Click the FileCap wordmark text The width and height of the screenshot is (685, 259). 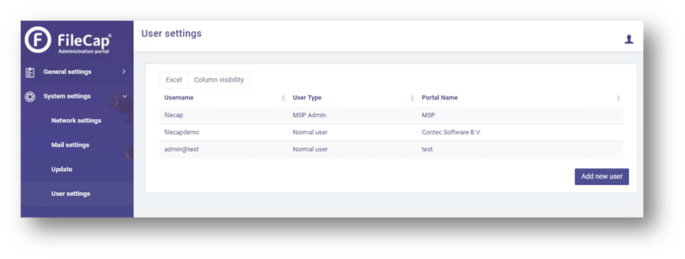pos(84,41)
